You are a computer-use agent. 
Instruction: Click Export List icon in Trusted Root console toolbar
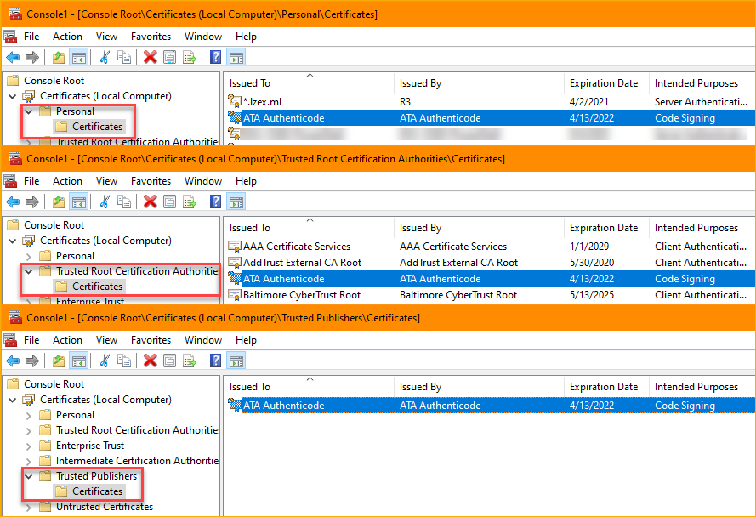point(190,202)
